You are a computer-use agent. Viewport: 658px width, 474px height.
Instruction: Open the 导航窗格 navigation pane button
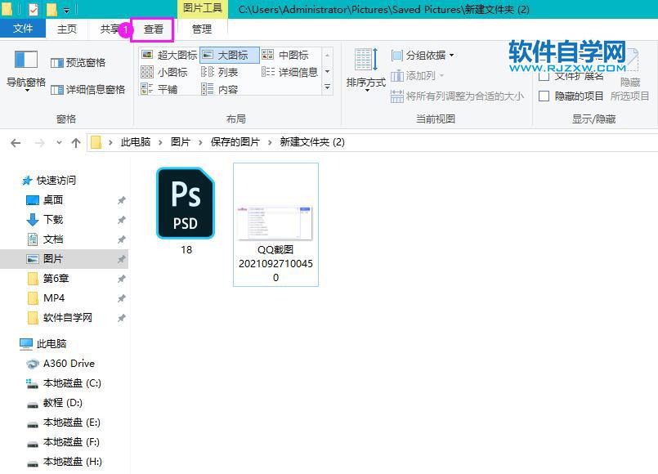[x=26, y=69]
